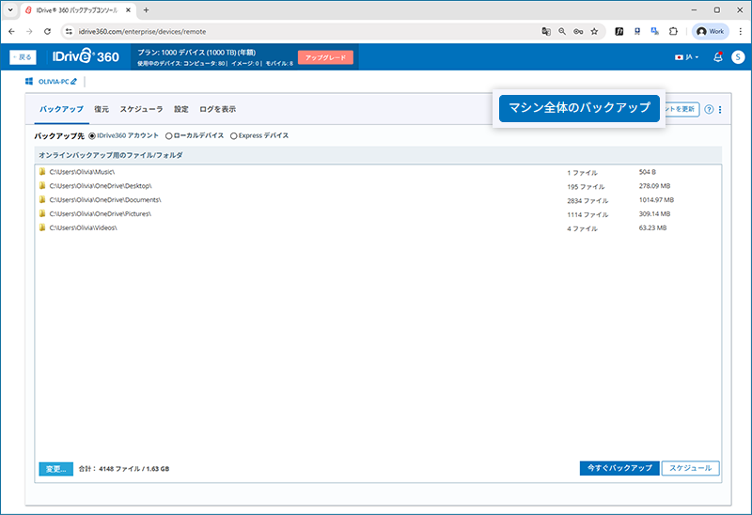Select the ローカルデバイス radio button
The height and width of the screenshot is (515, 752).
pos(169,136)
